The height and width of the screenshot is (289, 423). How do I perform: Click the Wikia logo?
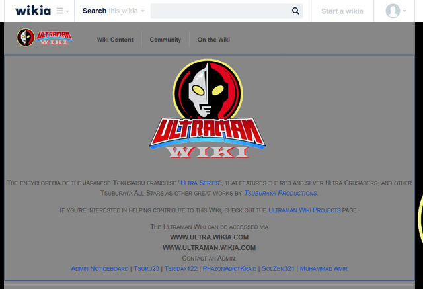(x=33, y=11)
